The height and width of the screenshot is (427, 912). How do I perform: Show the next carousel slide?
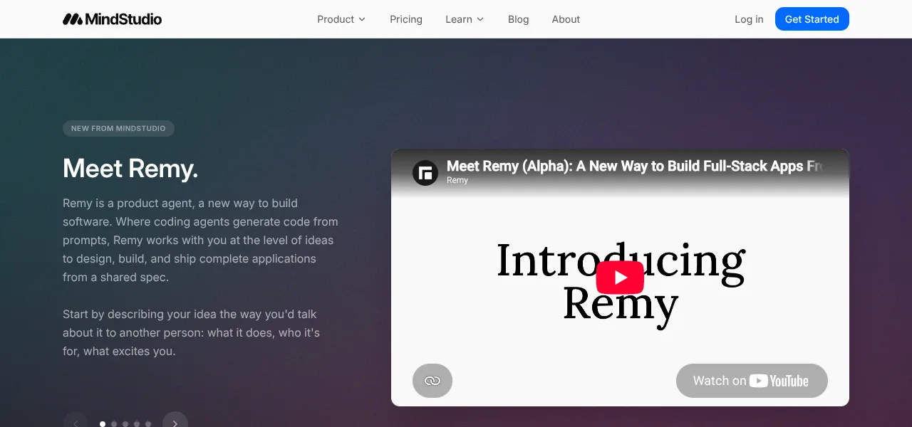pos(175,420)
